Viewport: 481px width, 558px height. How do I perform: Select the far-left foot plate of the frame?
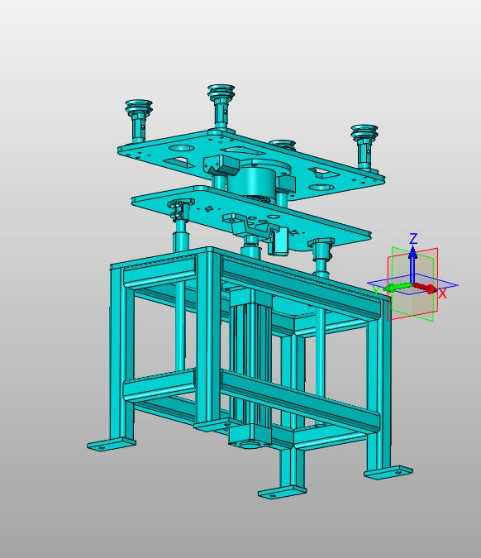[112, 445]
